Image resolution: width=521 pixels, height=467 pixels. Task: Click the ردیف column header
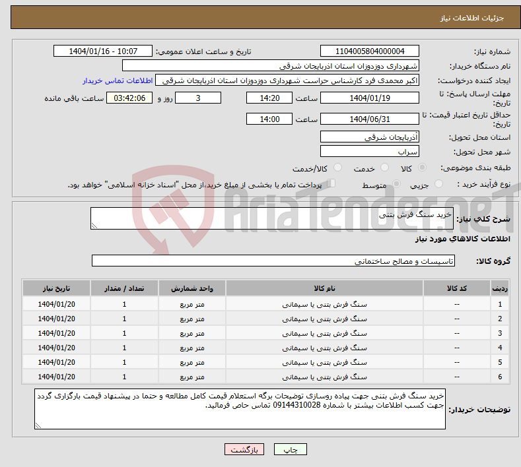tap(500, 288)
